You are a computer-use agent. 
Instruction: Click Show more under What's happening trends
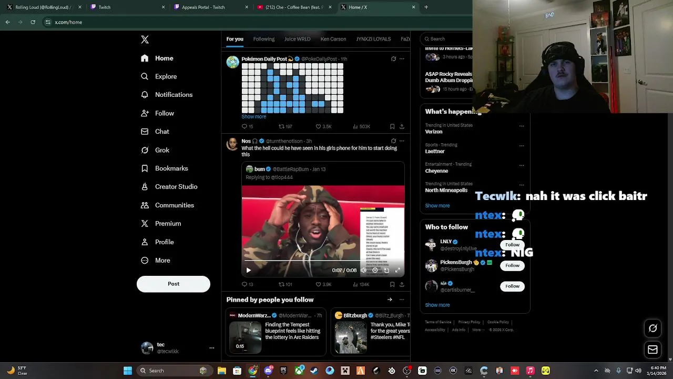coord(437,206)
